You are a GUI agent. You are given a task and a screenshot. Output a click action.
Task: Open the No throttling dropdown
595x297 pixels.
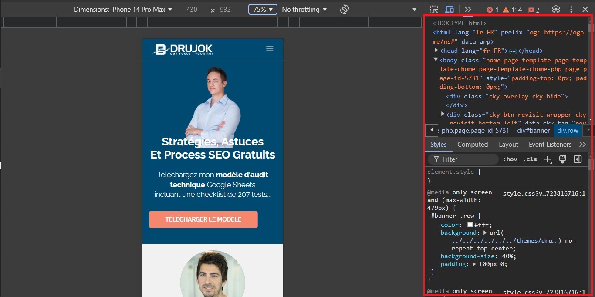point(304,10)
